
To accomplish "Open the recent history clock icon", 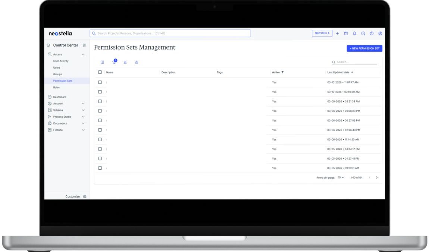I will coord(363,34).
